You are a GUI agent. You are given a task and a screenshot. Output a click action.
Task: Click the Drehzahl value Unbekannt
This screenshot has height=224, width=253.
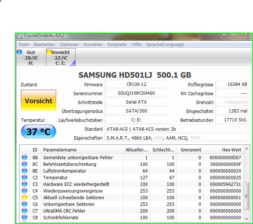[232, 102]
